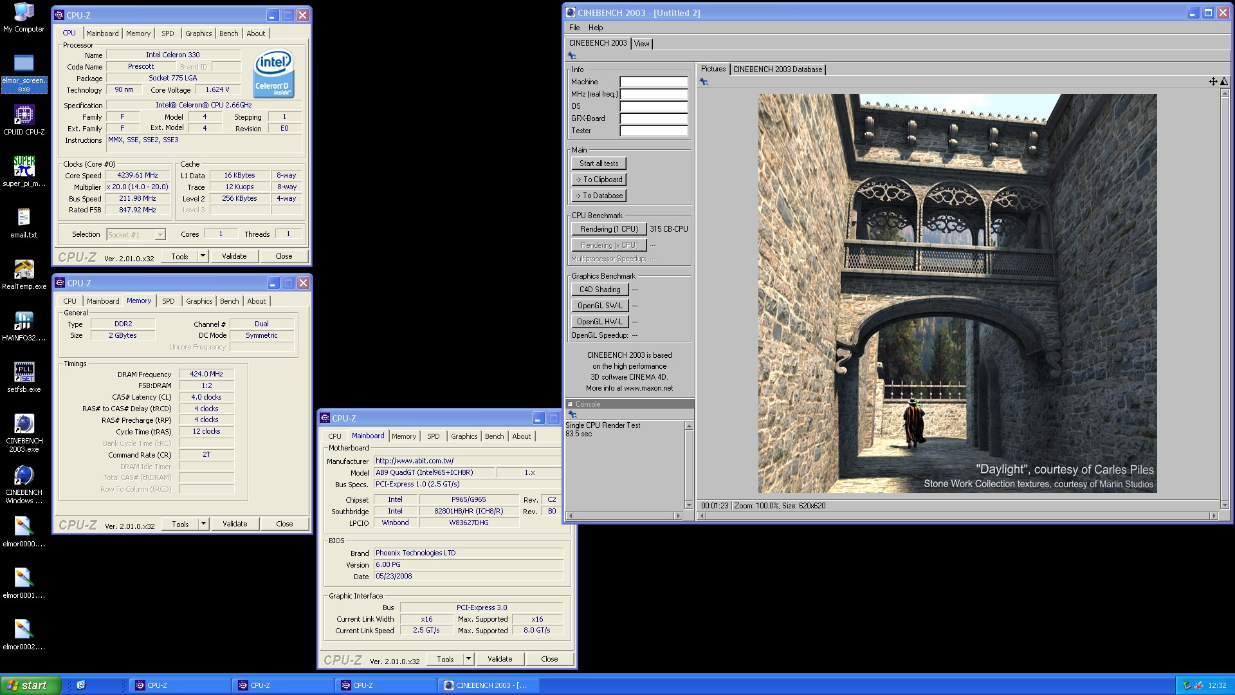Click Tester input field

[654, 131]
